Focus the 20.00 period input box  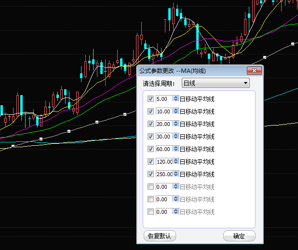(163, 124)
